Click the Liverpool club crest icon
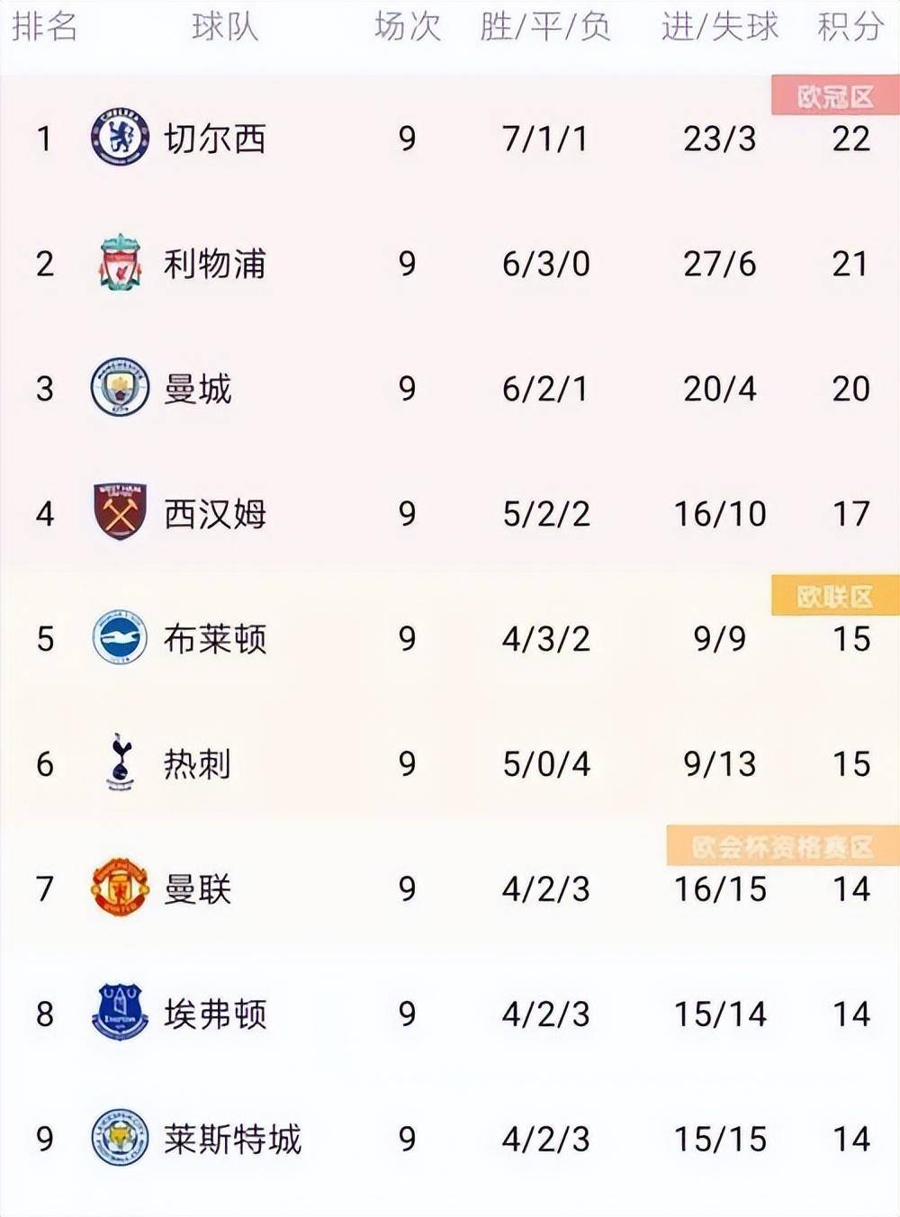900x1217 pixels. [x=120, y=263]
